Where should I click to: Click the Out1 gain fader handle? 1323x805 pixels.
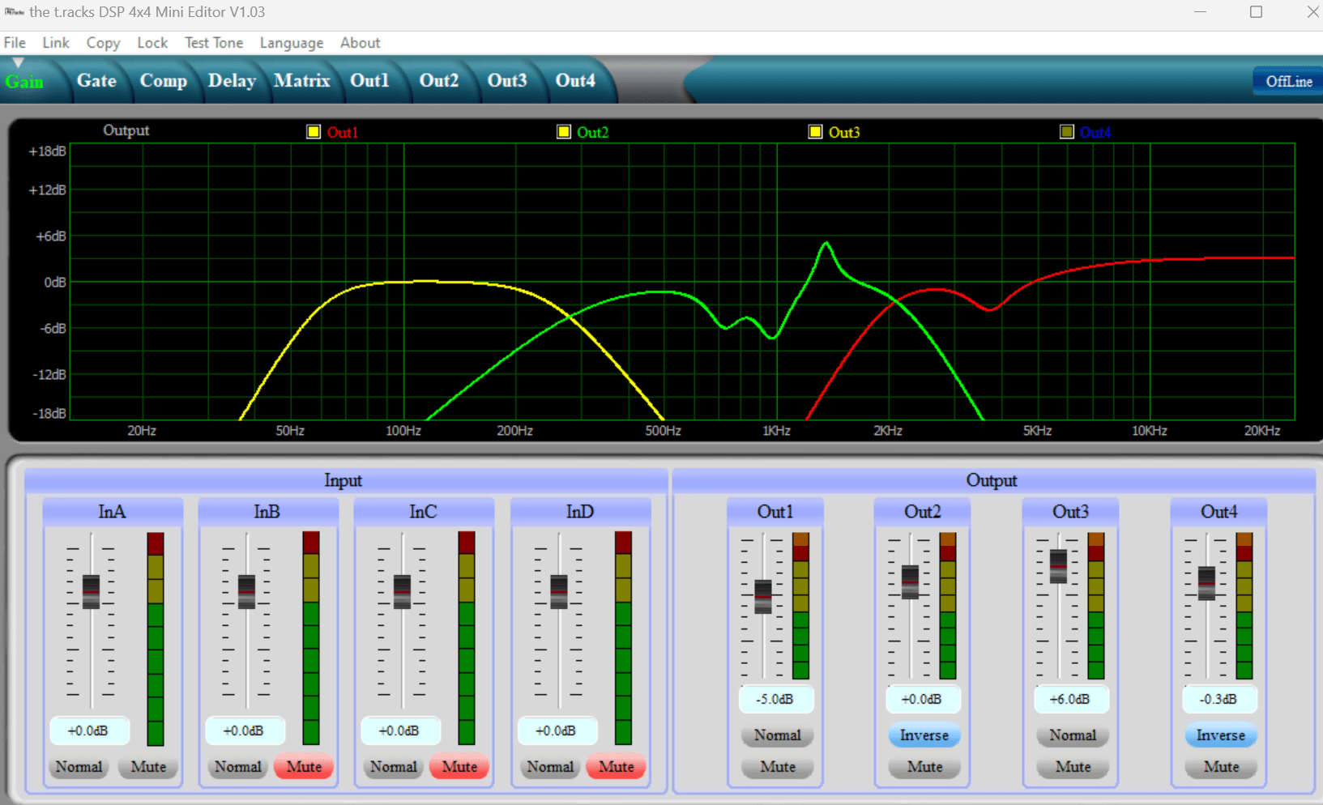(763, 597)
